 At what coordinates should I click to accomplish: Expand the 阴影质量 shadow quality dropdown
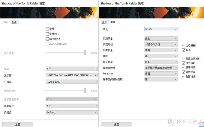[161, 50]
